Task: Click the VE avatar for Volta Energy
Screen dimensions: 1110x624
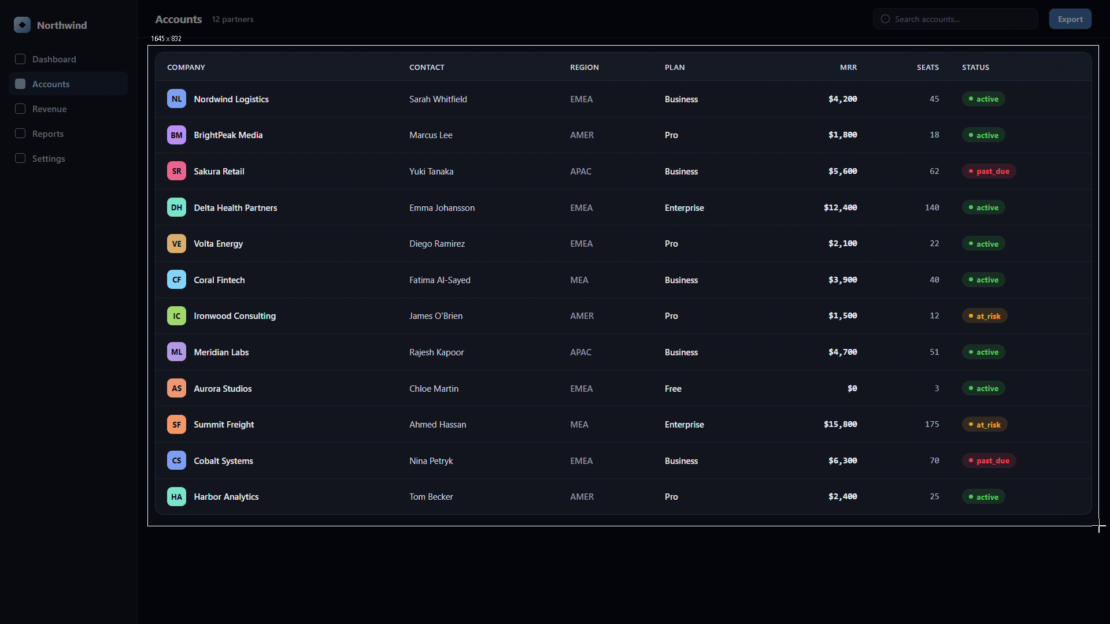Action: [x=176, y=244]
